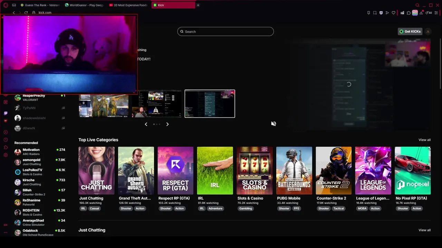Open the Respect RP (GTA) category card
Viewport: 442px width, 248px height.
click(x=175, y=170)
